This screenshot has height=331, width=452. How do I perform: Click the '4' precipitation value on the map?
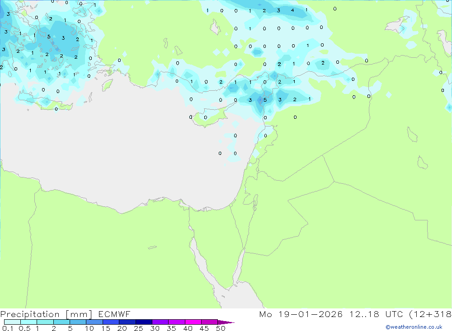pos(292,10)
